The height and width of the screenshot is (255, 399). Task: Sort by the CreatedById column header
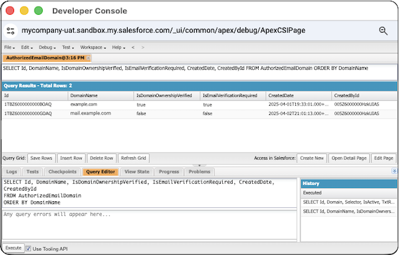point(364,96)
